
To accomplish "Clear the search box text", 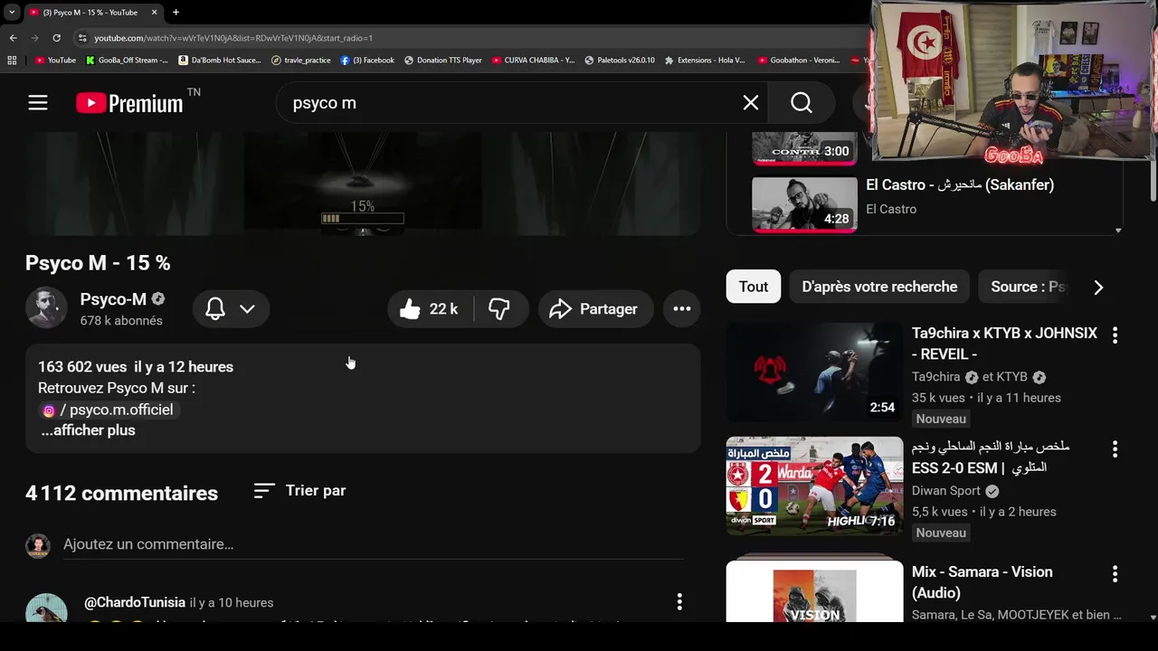I will (750, 103).
